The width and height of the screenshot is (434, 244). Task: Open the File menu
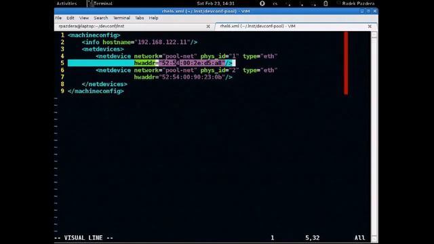click(x=58, y=18)
